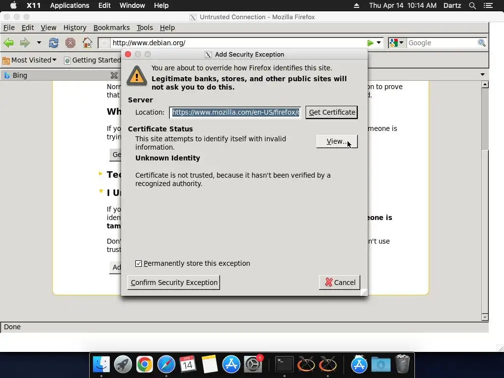504x378 pixels.
Task: Open X11 Applications menu
Action: [70, 5]
